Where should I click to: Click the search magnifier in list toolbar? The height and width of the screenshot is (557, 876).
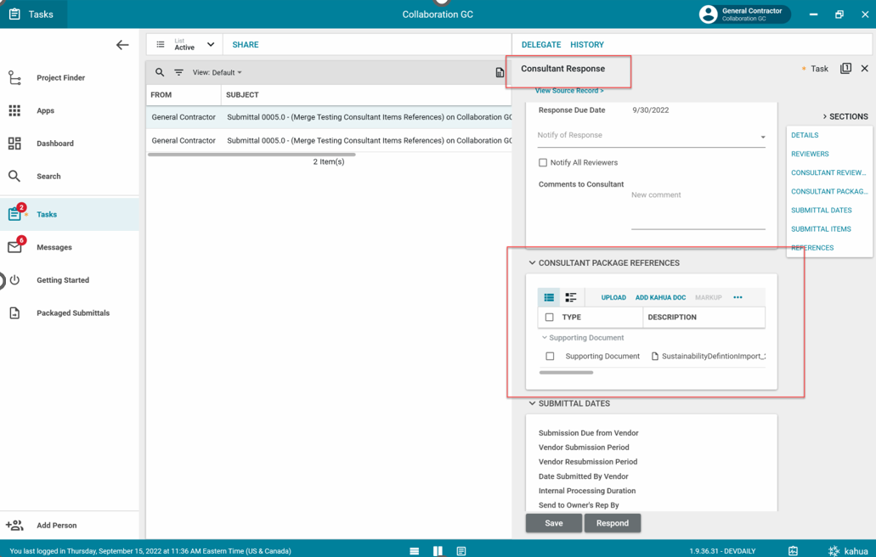tap(160, 73)
